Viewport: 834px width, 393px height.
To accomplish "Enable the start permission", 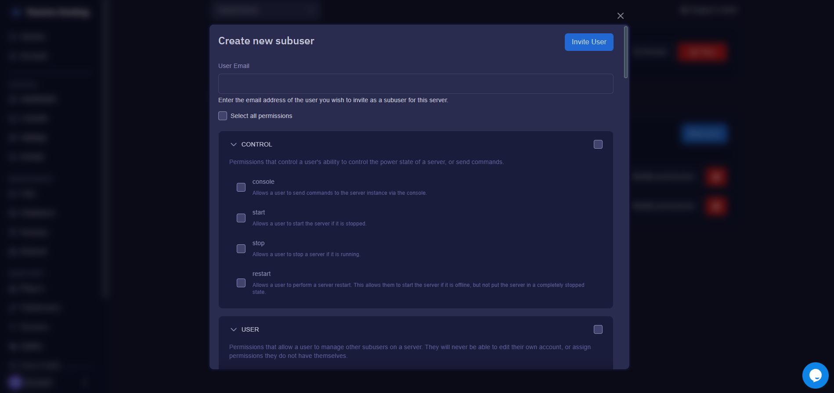I will coord(241,218).
